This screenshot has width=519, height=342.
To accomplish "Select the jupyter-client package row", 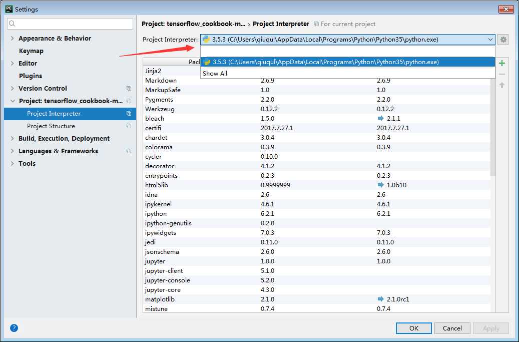I will [x=317, y=271].
